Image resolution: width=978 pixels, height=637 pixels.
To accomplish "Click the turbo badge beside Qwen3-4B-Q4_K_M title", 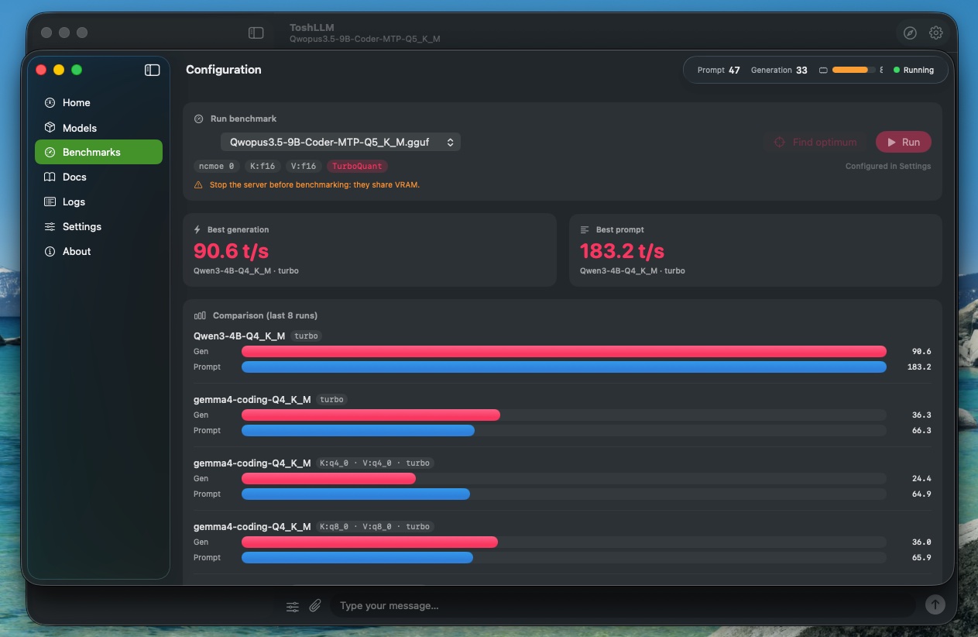I will 306,336.
